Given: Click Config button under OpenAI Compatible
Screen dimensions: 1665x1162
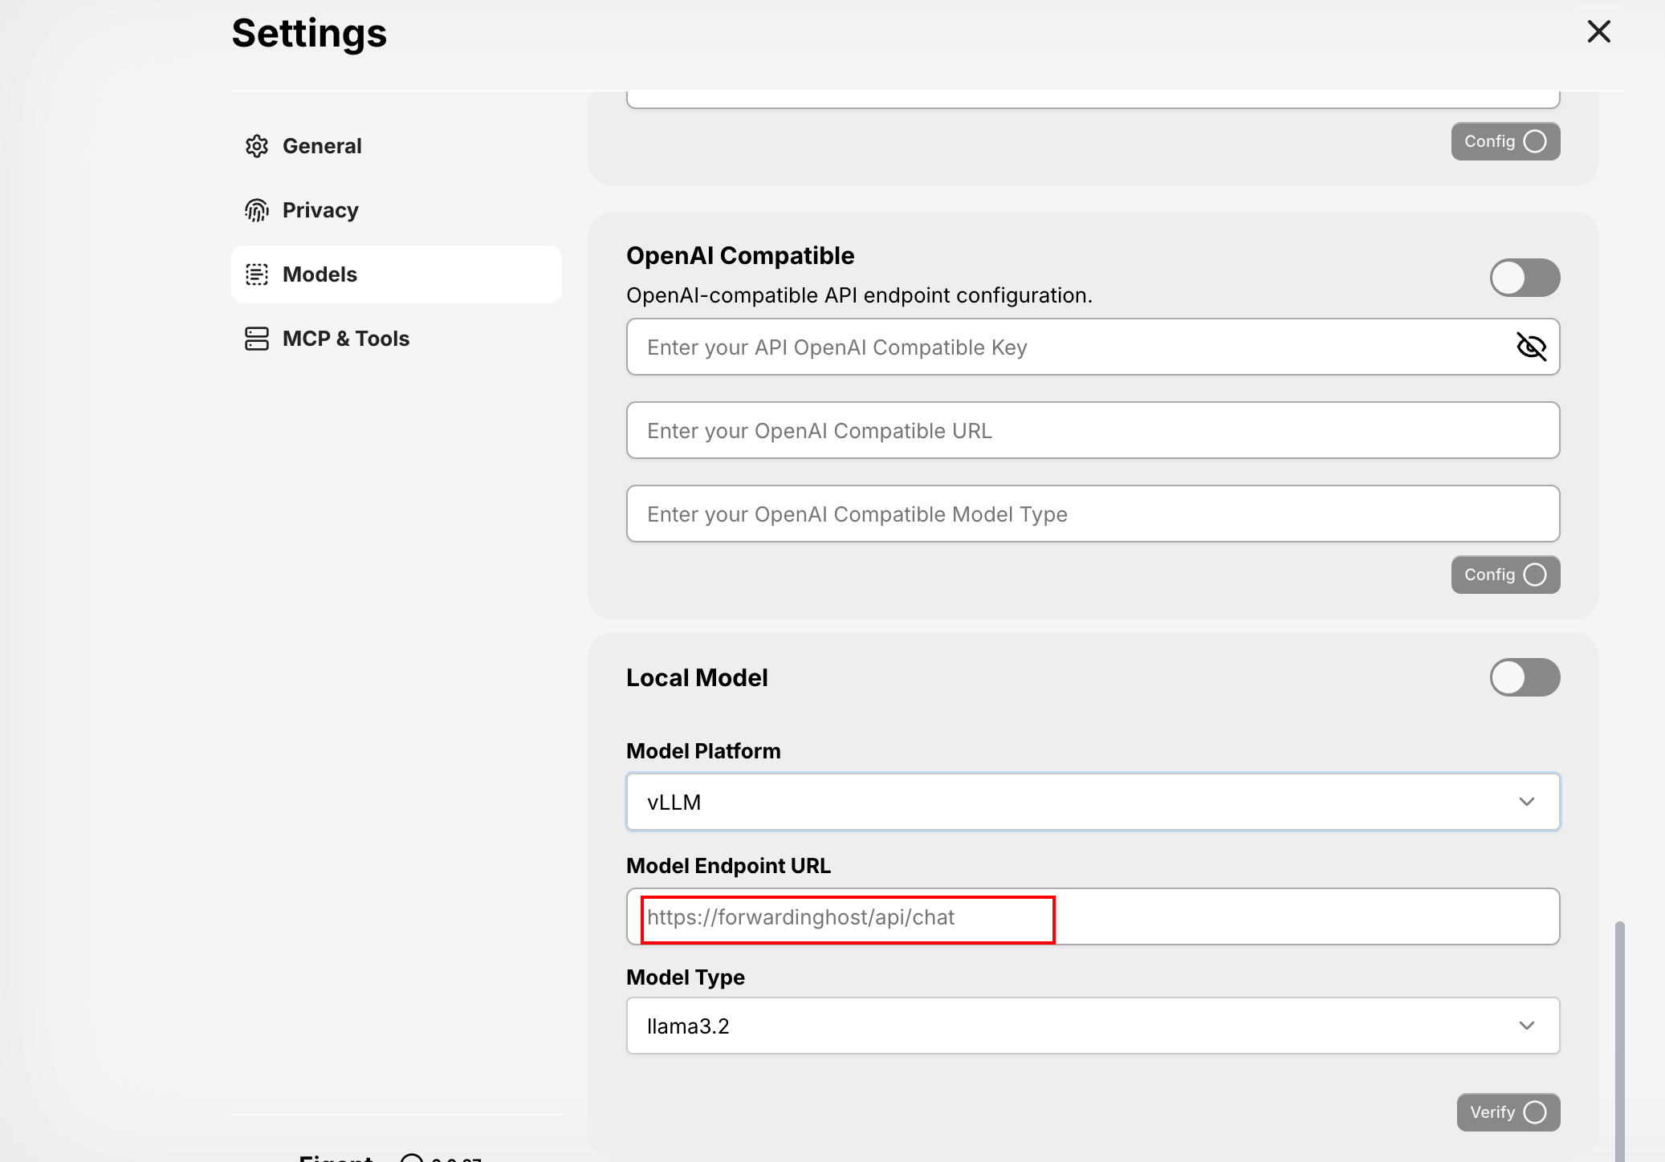Looking at the screenshot, I should point(1505,575).
